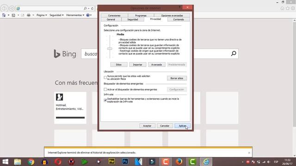Click the network signal icon in system tray

point(264,162)
